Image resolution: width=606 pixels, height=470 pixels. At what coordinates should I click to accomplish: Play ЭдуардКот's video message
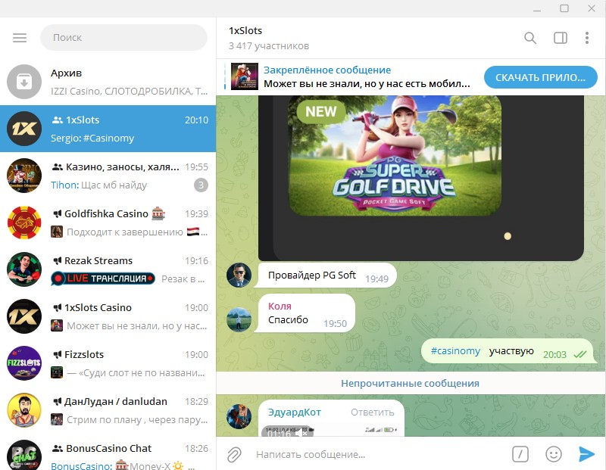[x=331, y=431]
